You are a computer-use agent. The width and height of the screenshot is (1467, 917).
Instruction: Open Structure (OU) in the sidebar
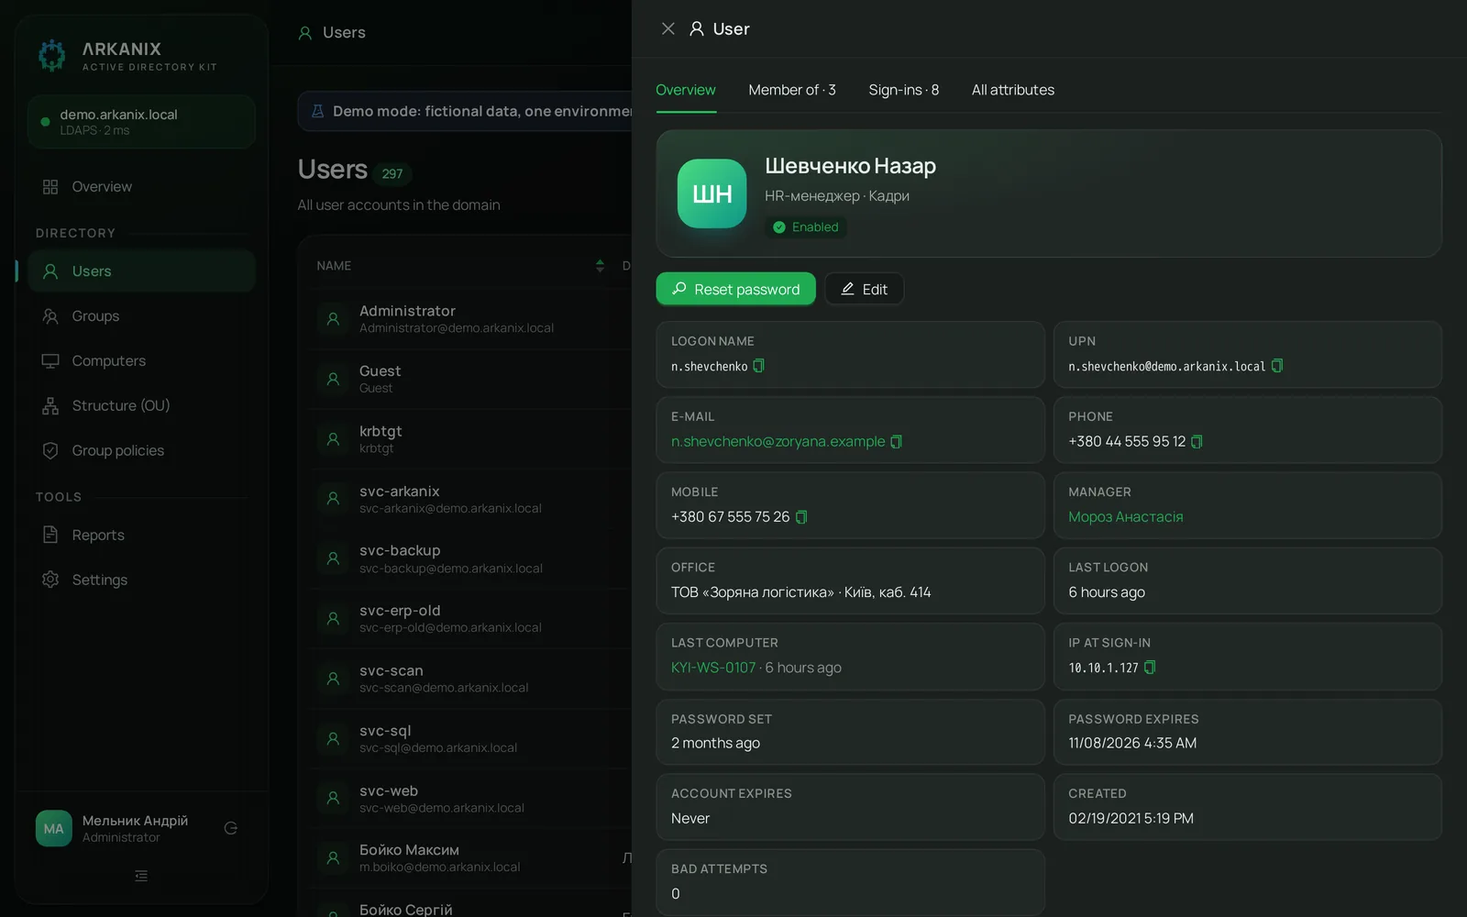coord(141,405)
